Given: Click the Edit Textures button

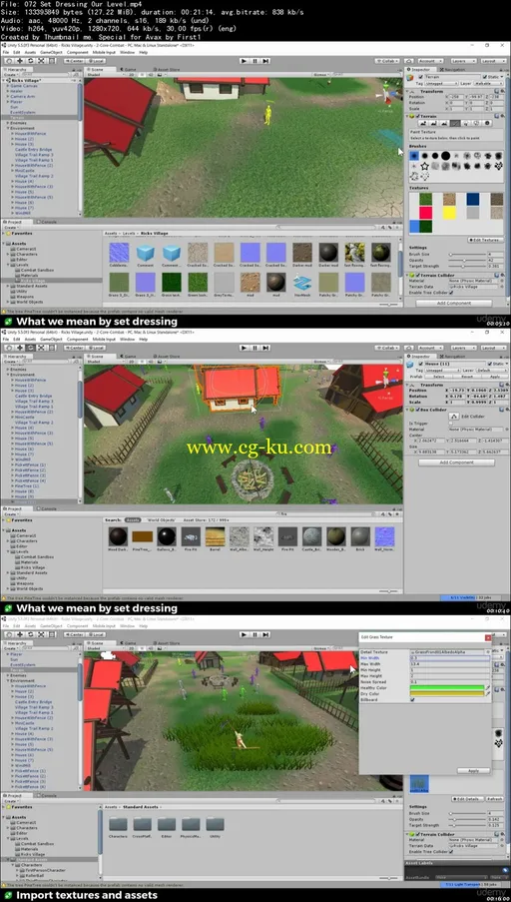Looking at the screenshot, I should (486, 240).
